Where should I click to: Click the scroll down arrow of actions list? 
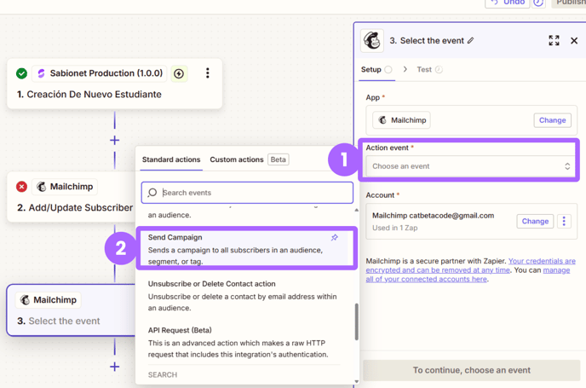(357, 382)
